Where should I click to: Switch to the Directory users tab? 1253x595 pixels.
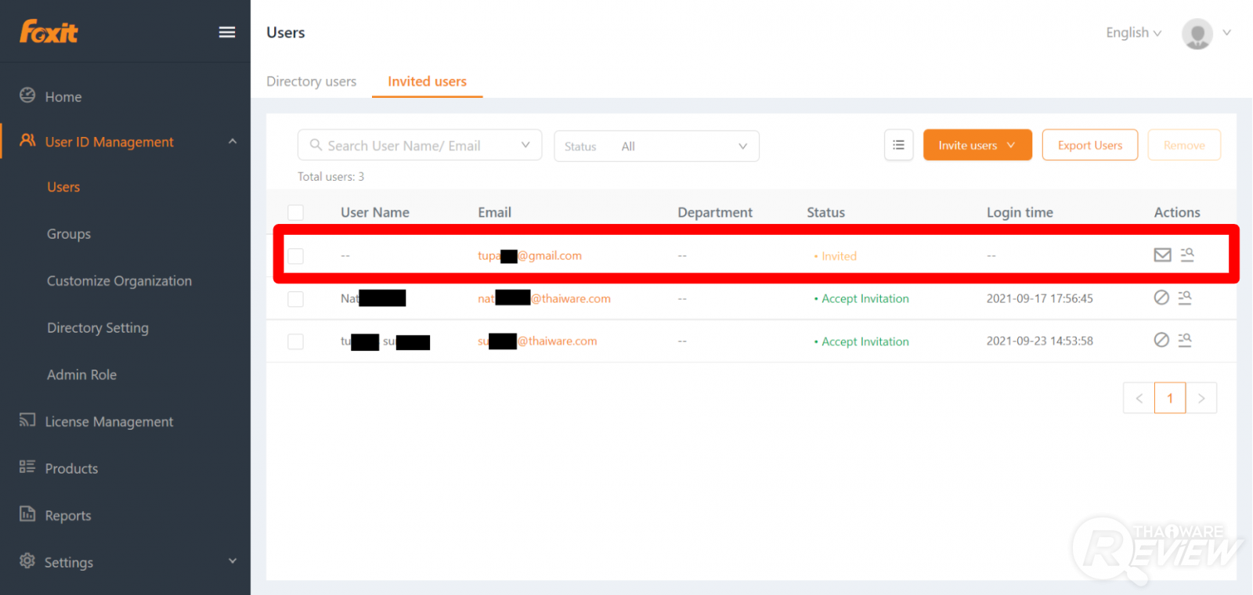(311, 81)
